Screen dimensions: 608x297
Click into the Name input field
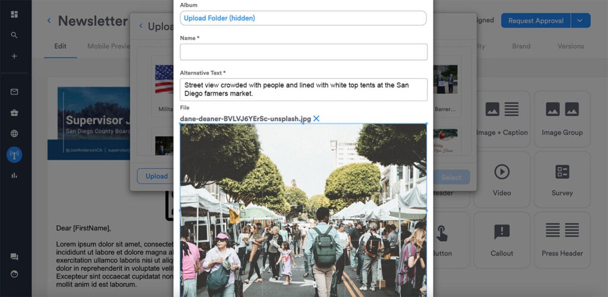coord(303,52)
